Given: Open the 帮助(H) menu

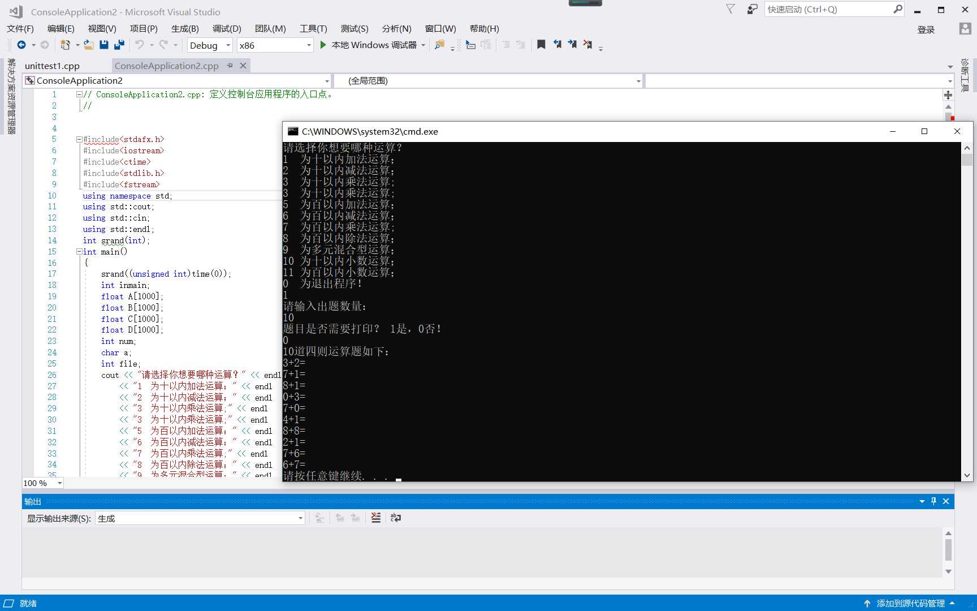Looking at the screenshot, I should tap(485, 29).
